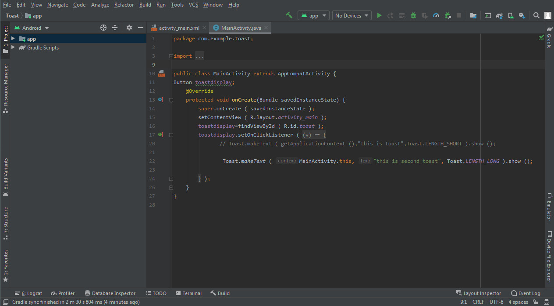Image resolution: width=554 pixels, height=306 pixels.
Task: Click Run with Coverage icon
Action: click(425, 15)
